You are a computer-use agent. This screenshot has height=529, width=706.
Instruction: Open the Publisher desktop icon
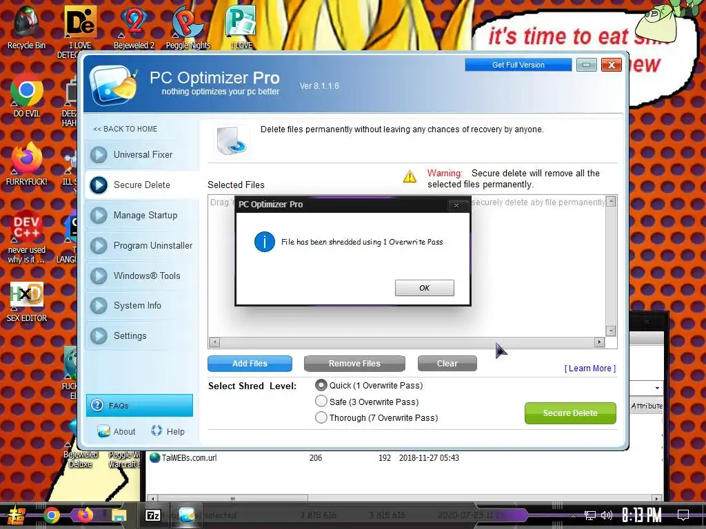tap(241, 27)
